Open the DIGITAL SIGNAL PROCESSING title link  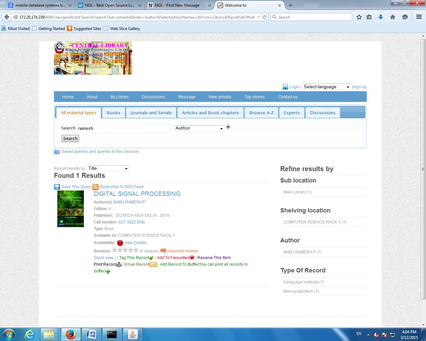[137, 194]
